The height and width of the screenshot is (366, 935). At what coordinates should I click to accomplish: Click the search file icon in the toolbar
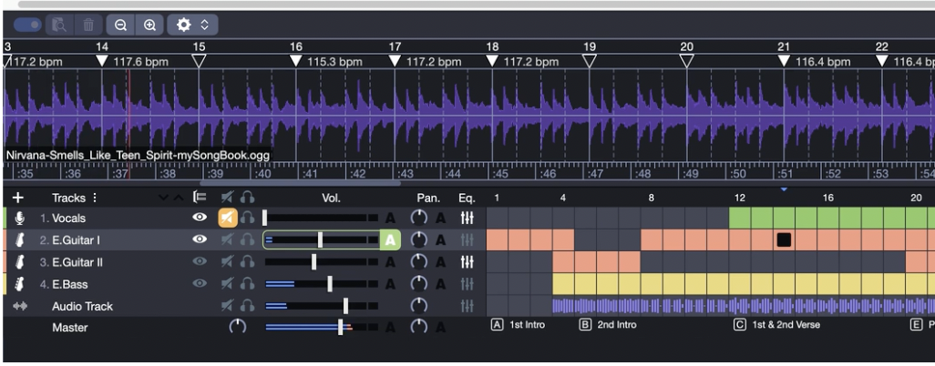pos(59,25)
